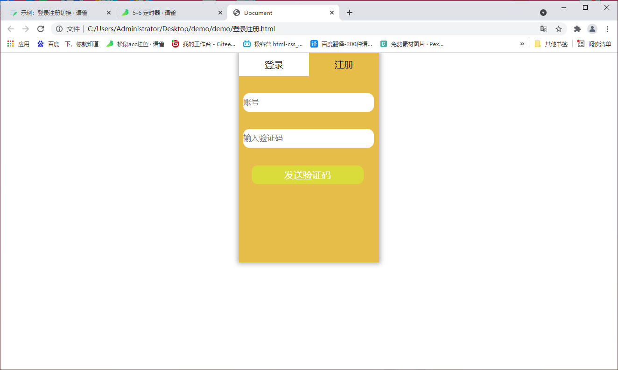This screenshot has height=370, width=618.
Task: Reload the current page
Action: pos(41,29)
